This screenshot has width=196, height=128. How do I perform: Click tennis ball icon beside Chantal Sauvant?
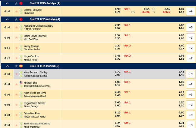point(21,10)
